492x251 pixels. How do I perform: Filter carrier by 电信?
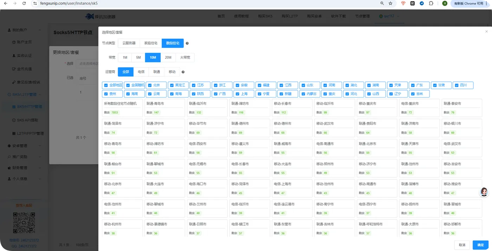click(x=141, y=72)
